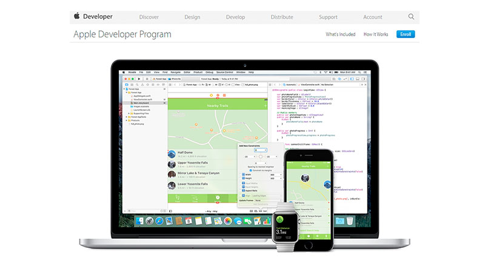Open the Xcode Product menu

coord(198,72)
